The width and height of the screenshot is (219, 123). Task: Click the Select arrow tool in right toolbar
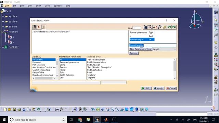[216, 20]
